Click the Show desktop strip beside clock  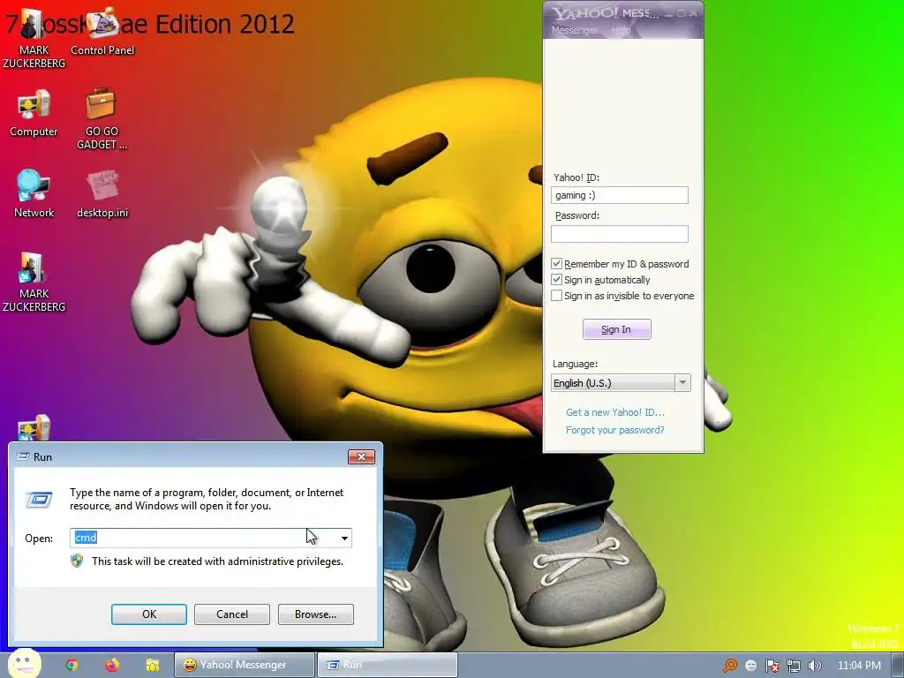coord(897,665)
